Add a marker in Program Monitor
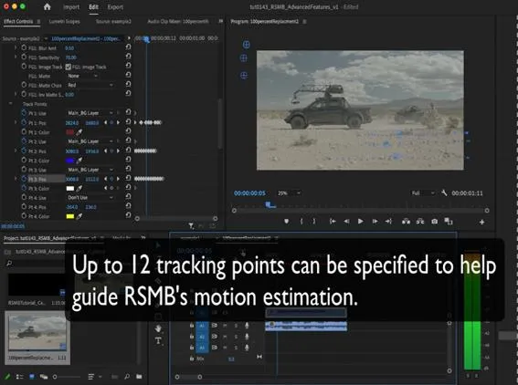Image resolution: width=518 pixels, height=385 pixels. (287, 222)
